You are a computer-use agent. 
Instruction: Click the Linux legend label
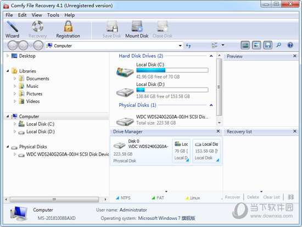pos(195,198)
